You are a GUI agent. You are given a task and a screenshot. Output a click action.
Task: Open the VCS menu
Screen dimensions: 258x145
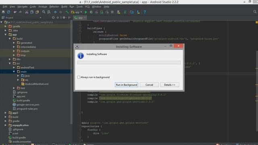point(87,6)
